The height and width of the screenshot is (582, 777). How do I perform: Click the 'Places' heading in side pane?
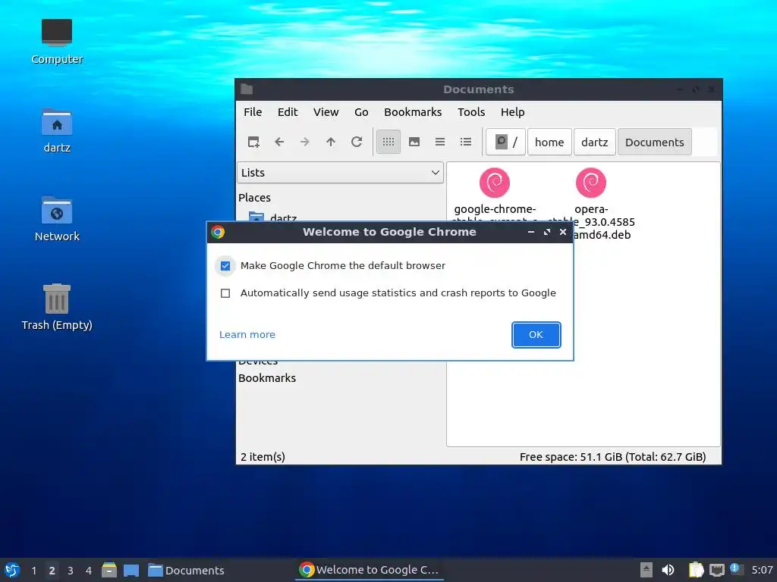[254, 198]
